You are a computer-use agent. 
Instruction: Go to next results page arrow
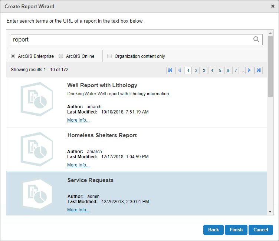pyautogui.click(x=249, y=70)
